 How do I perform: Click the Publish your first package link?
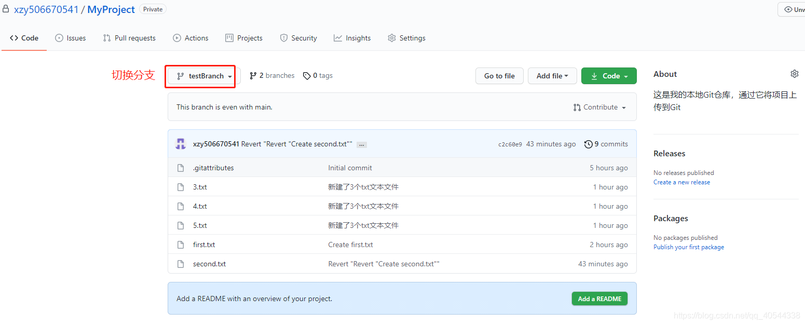(689, 247)
